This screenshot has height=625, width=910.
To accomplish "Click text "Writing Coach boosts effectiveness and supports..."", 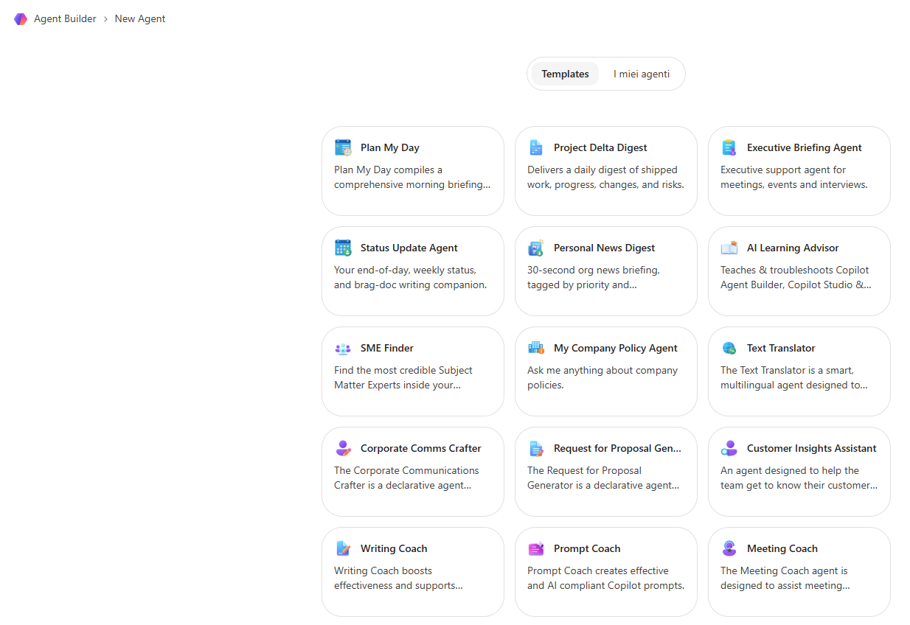I will (398, 578).
